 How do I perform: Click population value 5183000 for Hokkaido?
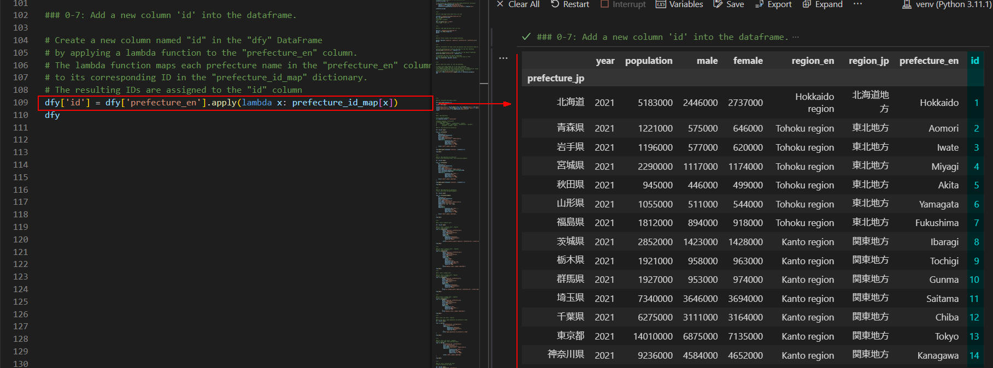pyautogui.click(x=655, y=103)
